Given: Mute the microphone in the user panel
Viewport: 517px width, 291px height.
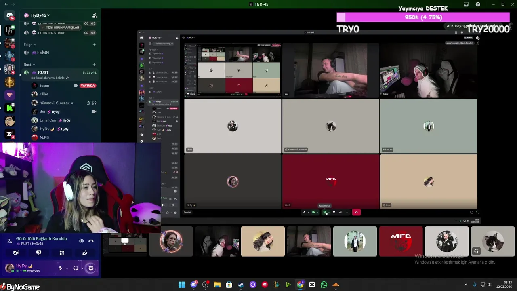Looking at the screenshot, I should (60, 268).
